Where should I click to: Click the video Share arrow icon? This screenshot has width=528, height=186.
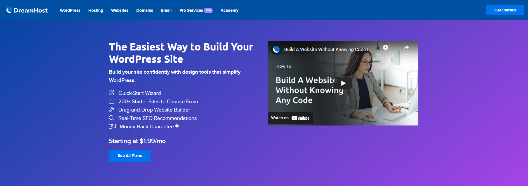click(x=406, y=47)
